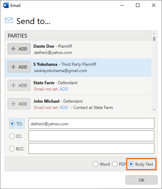This screenshot has height=189, width=162.
Task: Click the OK button
Action: pos(141,180)
